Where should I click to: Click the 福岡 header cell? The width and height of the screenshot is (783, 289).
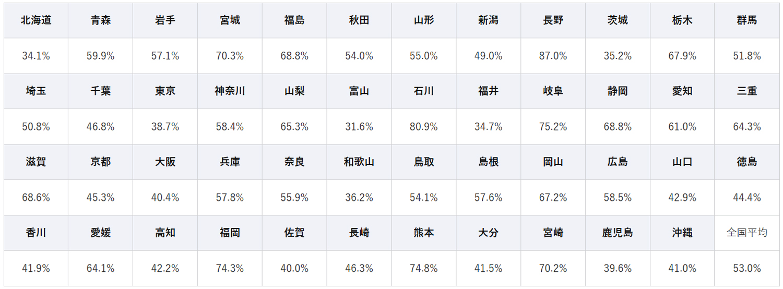click(230, 233)
